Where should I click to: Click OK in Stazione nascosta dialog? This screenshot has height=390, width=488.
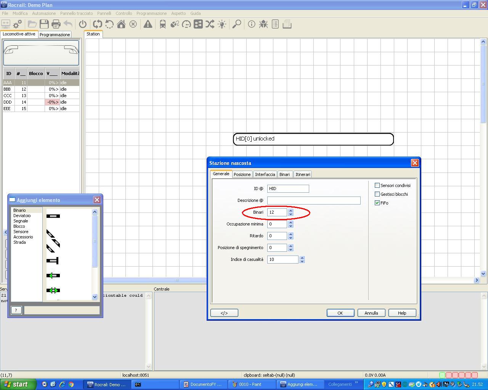click(x=340, y=313)
